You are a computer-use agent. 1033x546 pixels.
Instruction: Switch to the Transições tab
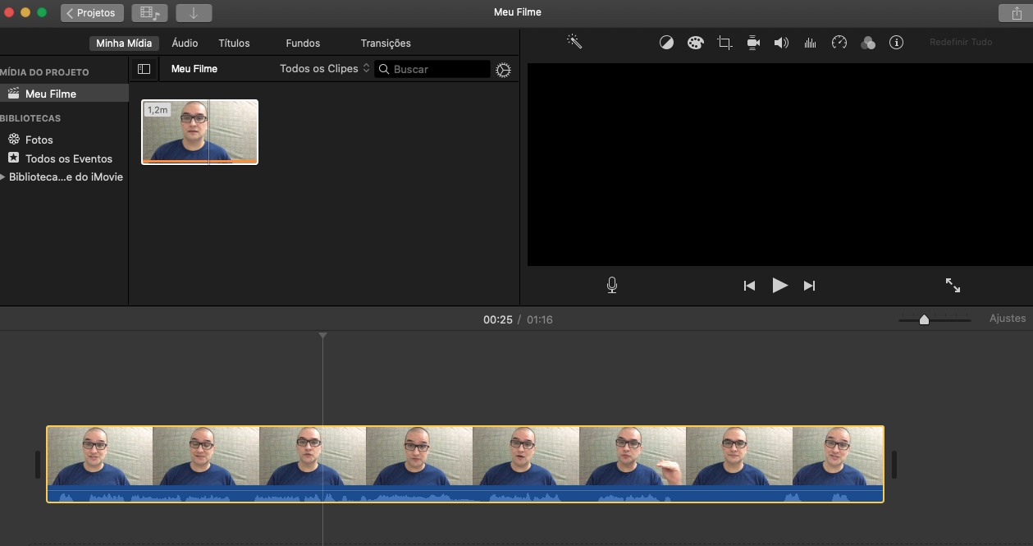point(386,43)
